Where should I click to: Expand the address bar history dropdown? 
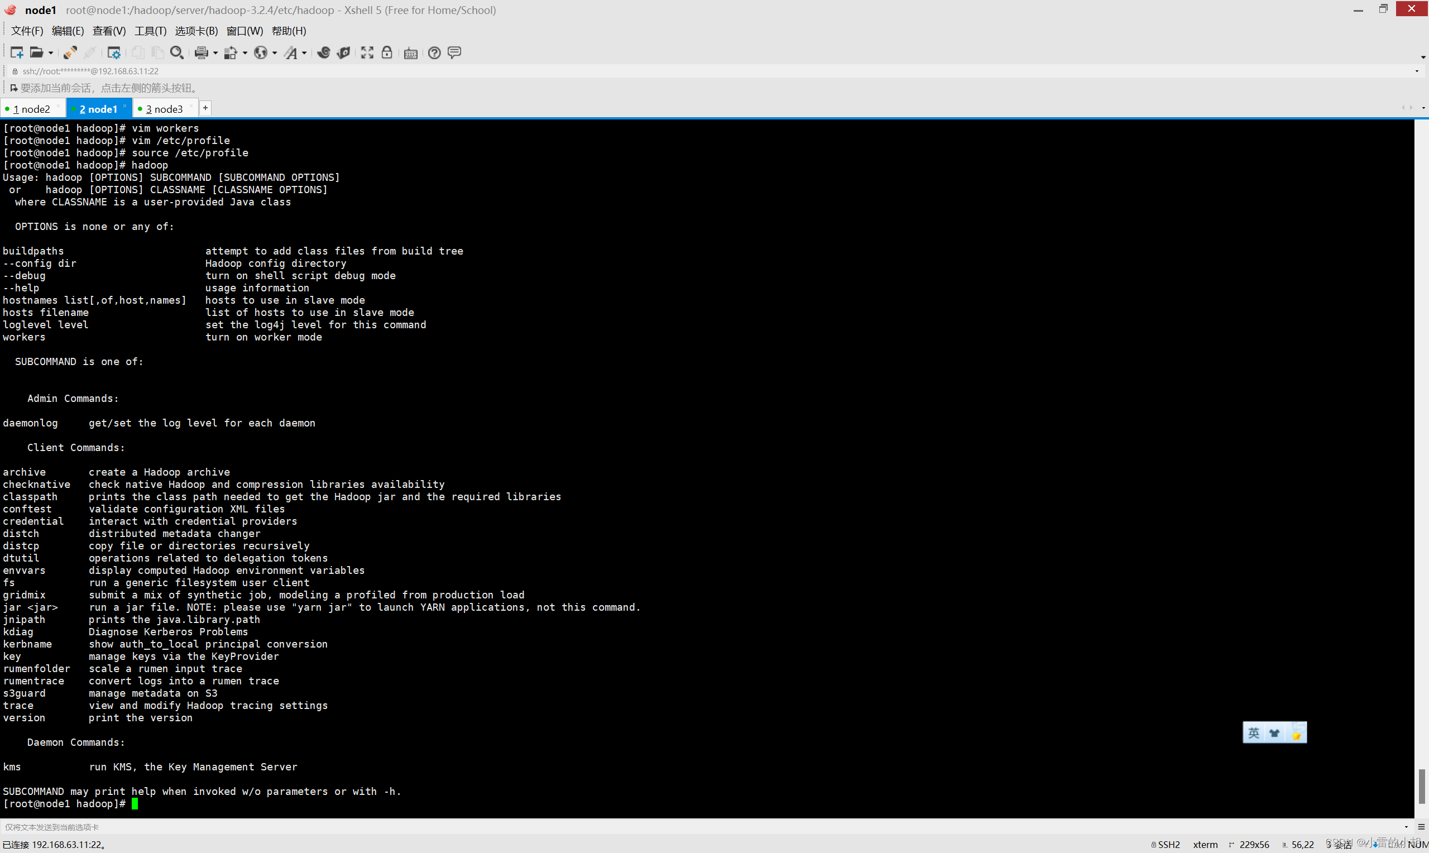(x=1417, y=71)
